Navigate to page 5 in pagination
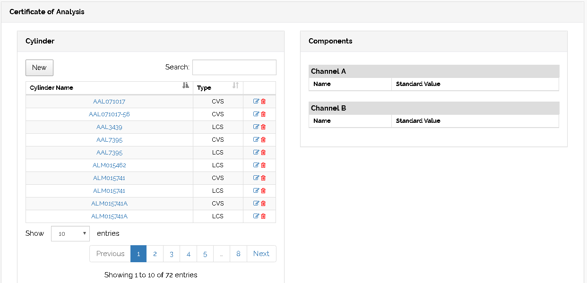 [x=205, y=254]
